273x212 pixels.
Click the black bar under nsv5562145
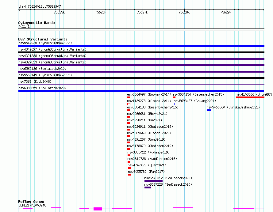coord(141,78)
